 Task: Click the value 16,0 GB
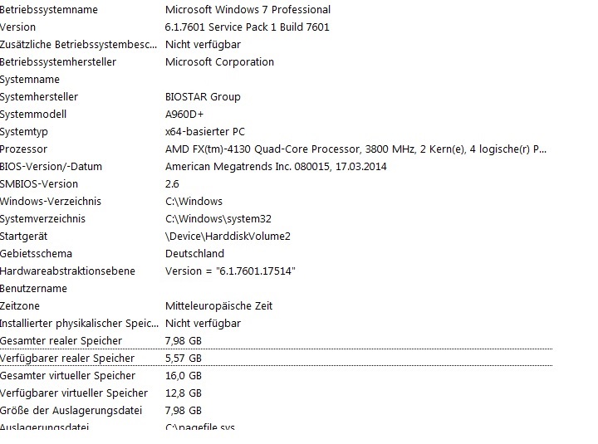pyautogui.click(x=184, y=376)
